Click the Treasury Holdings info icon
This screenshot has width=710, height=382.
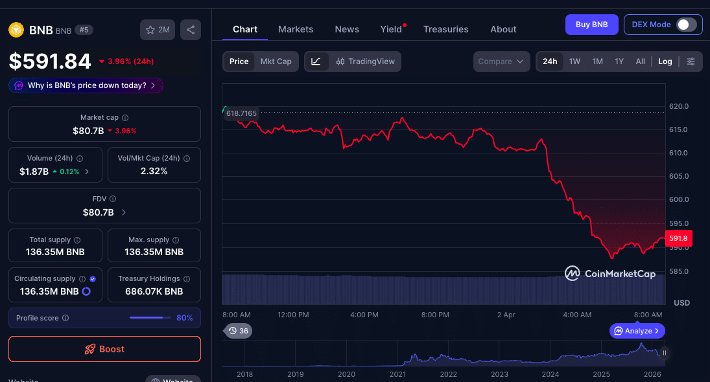[x=187, y=279]
